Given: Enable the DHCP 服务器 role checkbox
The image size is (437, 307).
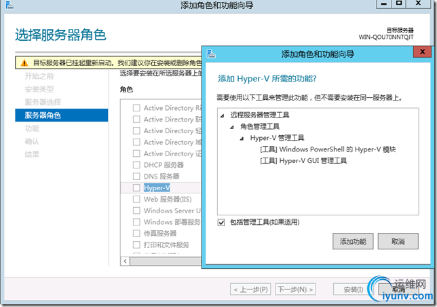Looking at the screenshot, I should tap(136, 165).
